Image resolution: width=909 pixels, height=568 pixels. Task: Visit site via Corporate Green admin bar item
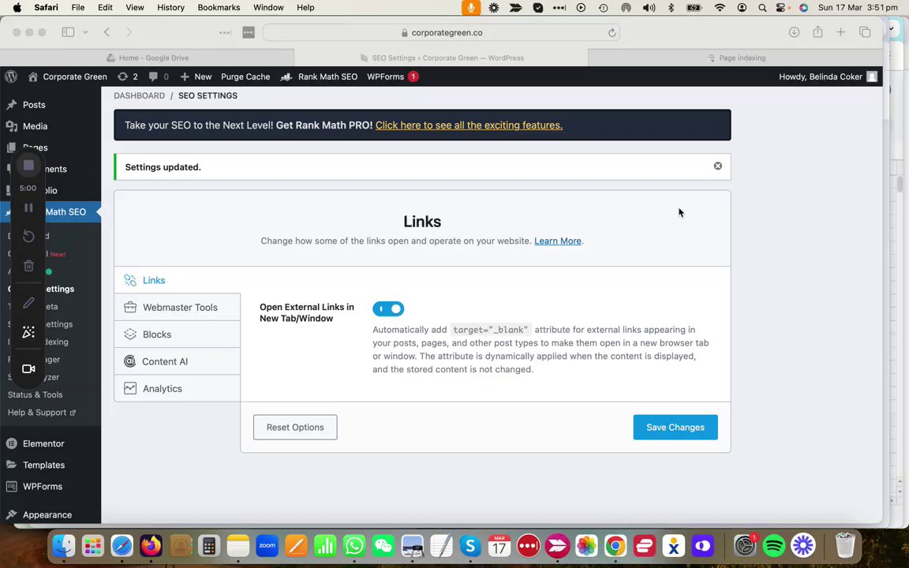(x=68, y=77)
